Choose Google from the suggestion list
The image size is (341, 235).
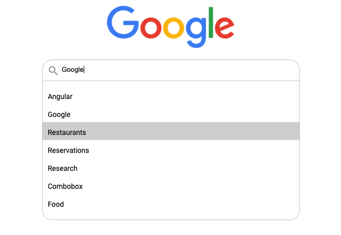click(171, 114)
